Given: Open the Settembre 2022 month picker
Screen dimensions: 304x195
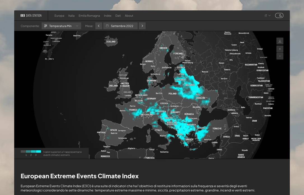Looking at the screenshot, I should [x=122, y=26].
